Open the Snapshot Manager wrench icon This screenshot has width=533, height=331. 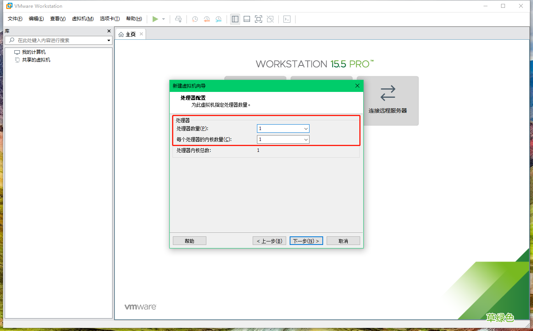click(x=218, y=19)
